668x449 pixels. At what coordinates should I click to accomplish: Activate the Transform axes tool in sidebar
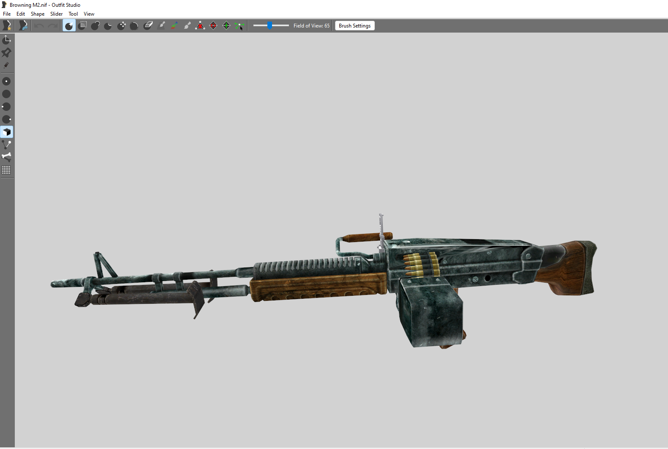click(7, 40)
